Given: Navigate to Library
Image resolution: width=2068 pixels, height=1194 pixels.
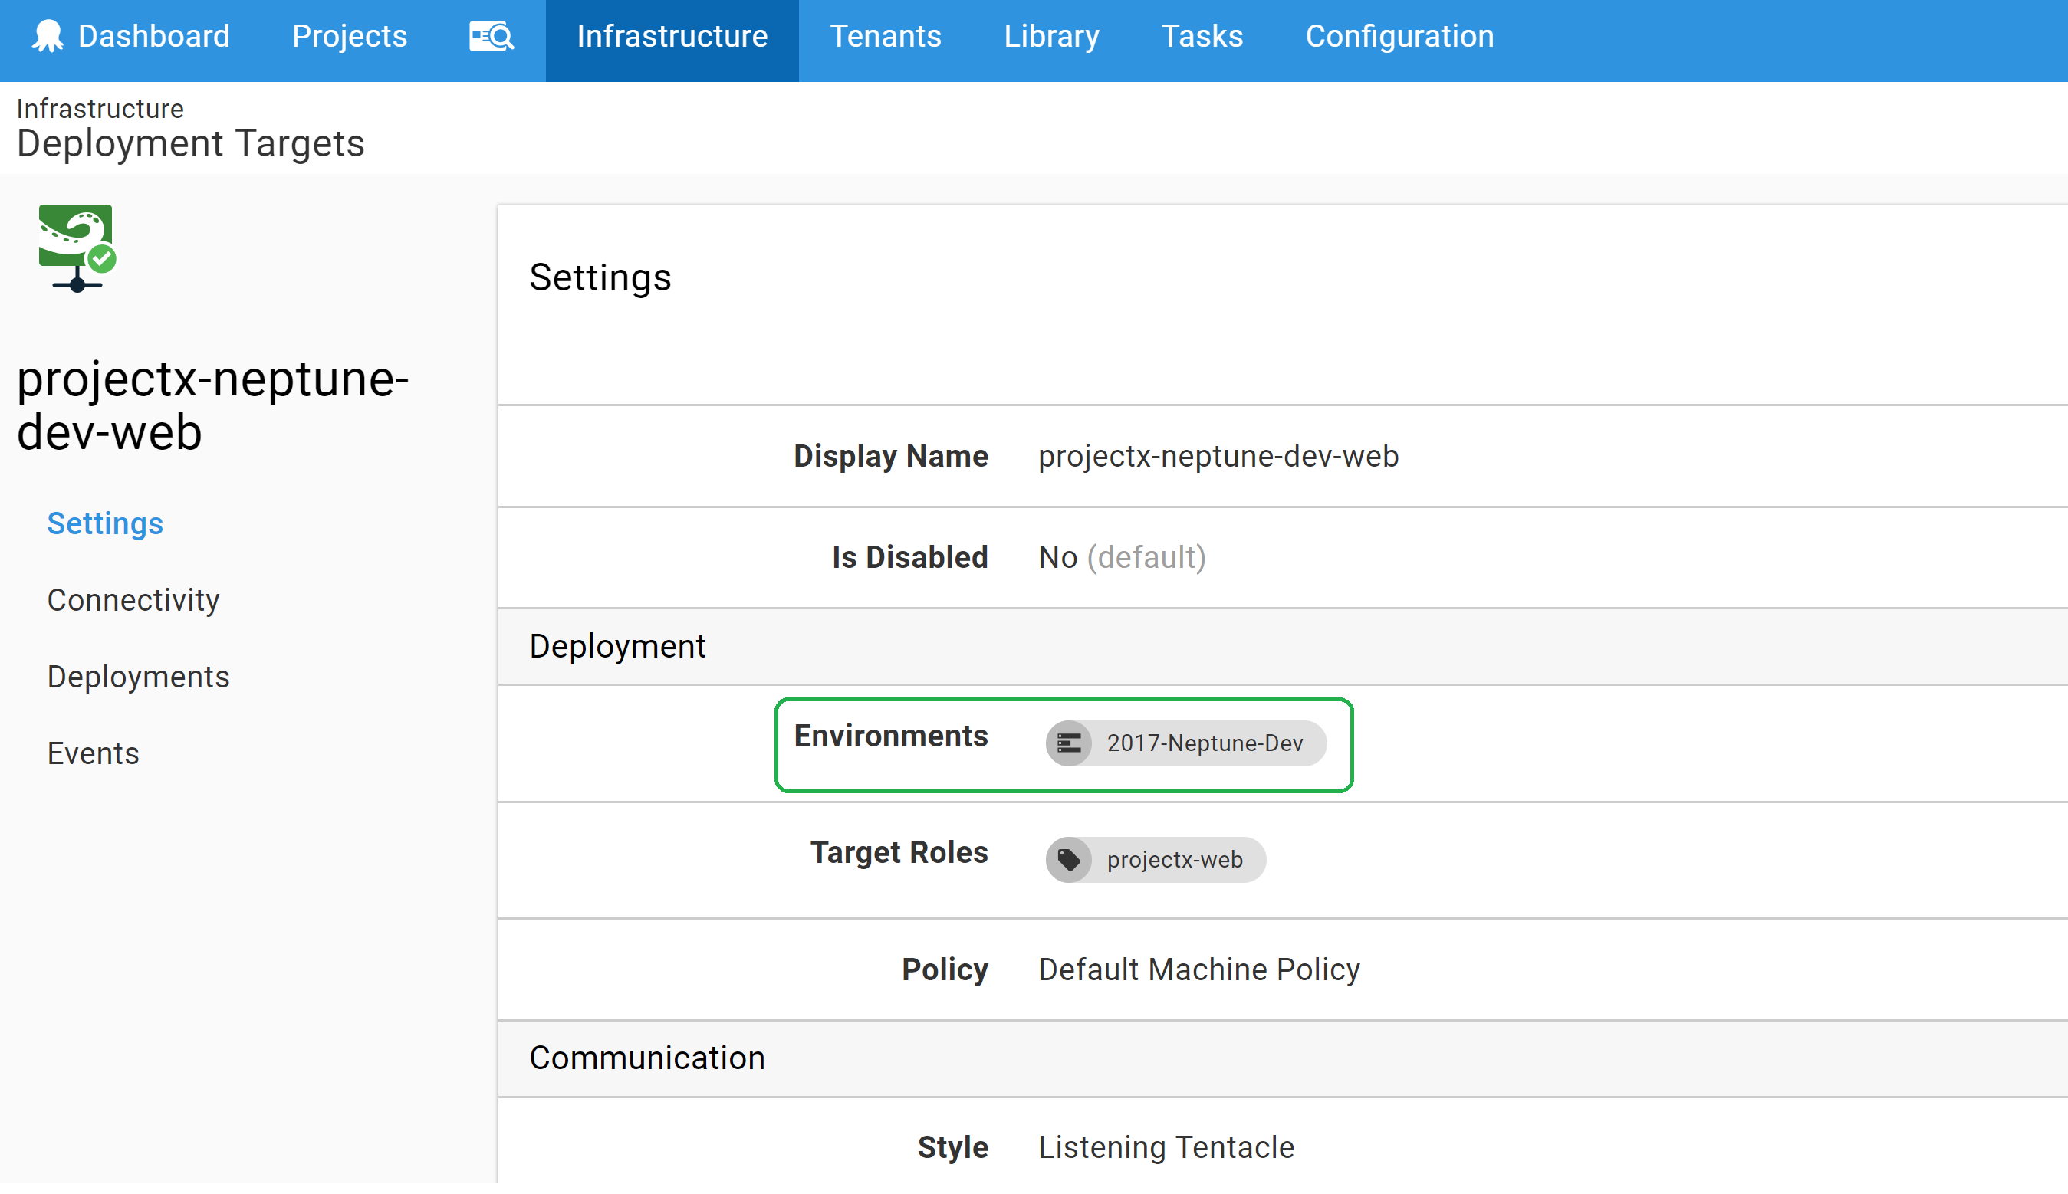Looking at the screenshot, I should (x=1050, y=37).
